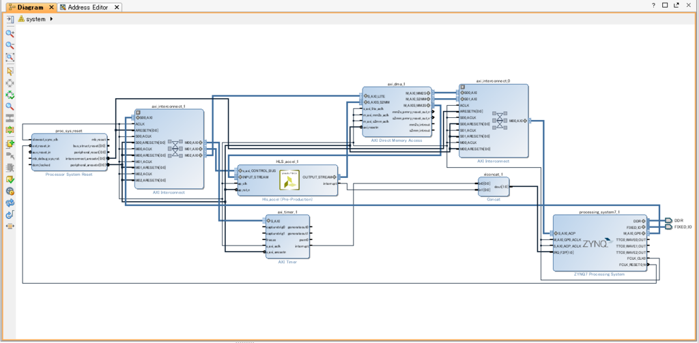The width and height of the screenshot is (699, 343).
Task: Click the blue Refresh arrows icon
Action: tap(10, 203)
